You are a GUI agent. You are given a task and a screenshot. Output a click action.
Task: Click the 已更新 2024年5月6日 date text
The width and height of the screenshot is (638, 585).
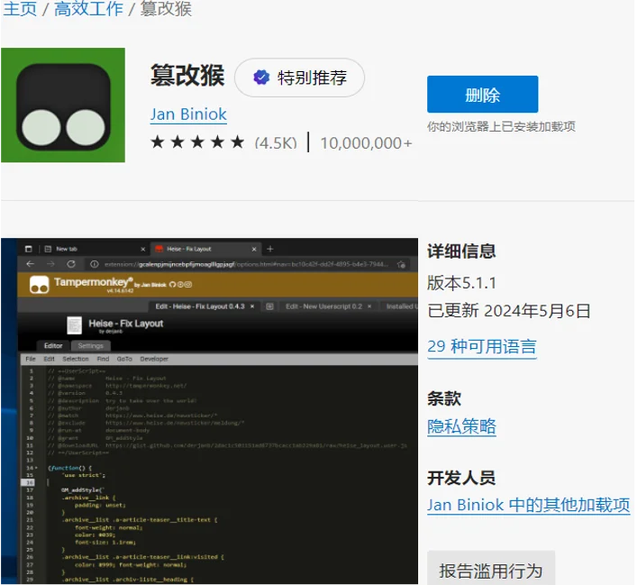(x=508, y=311)
